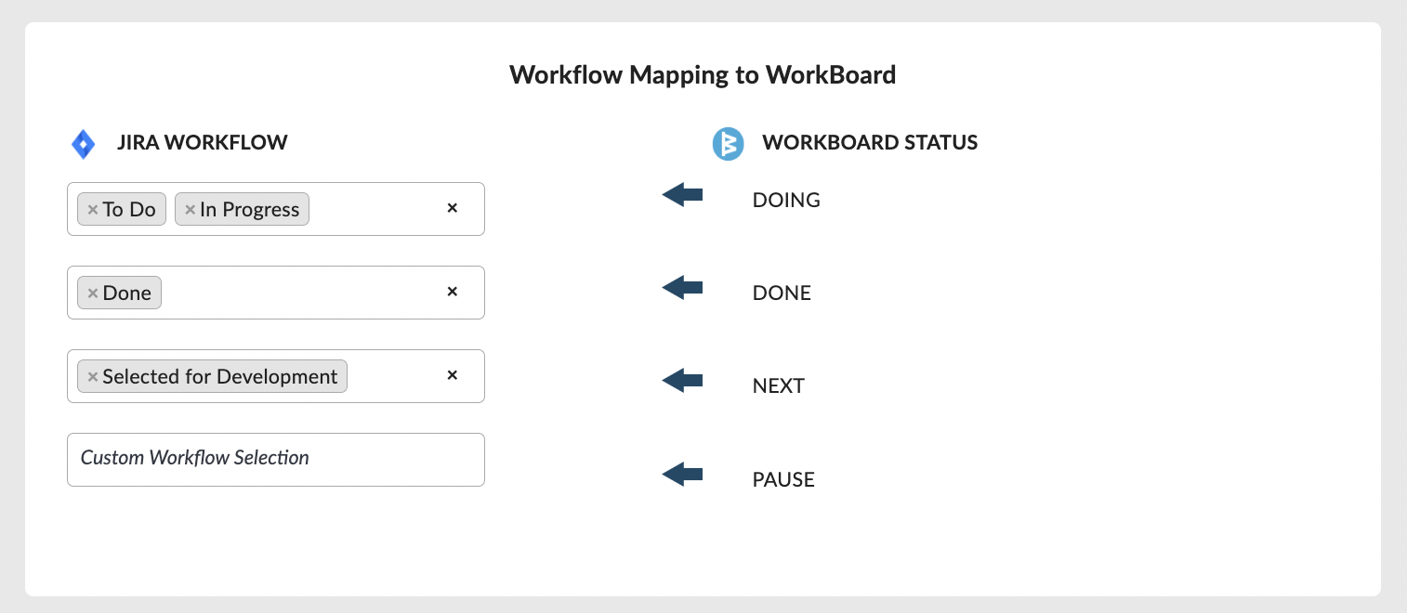Click the Jira logo icon
Screen dimensions: 1407x613
click(84, 144)
